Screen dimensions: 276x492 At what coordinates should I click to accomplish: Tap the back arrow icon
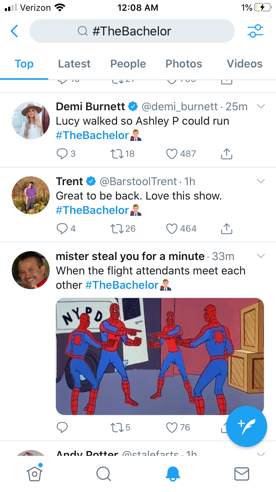pos(14,31)
